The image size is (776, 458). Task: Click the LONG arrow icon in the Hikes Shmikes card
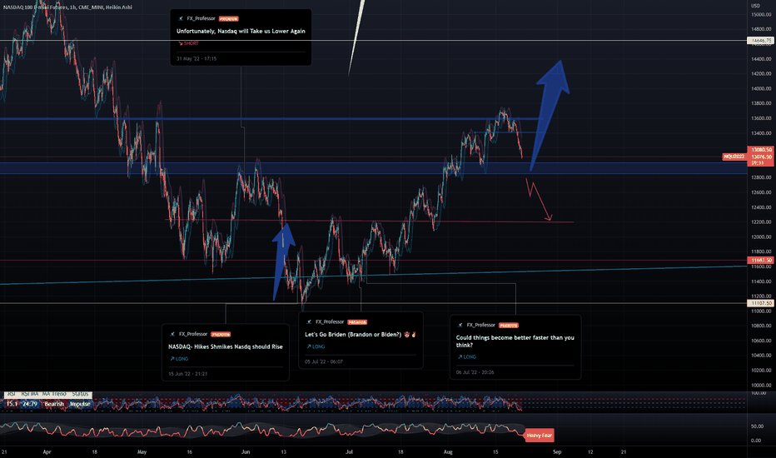172,358
